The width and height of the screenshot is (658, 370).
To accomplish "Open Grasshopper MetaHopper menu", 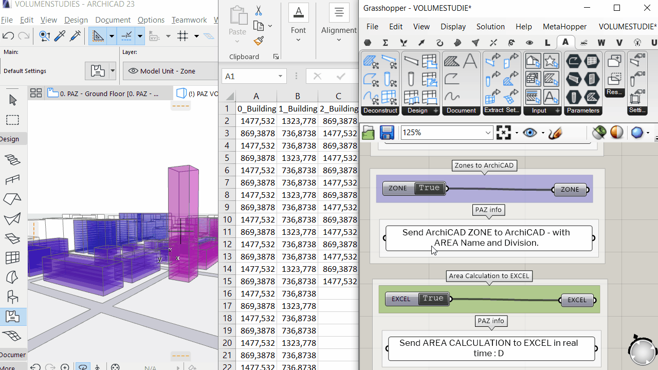I will 565,27.
